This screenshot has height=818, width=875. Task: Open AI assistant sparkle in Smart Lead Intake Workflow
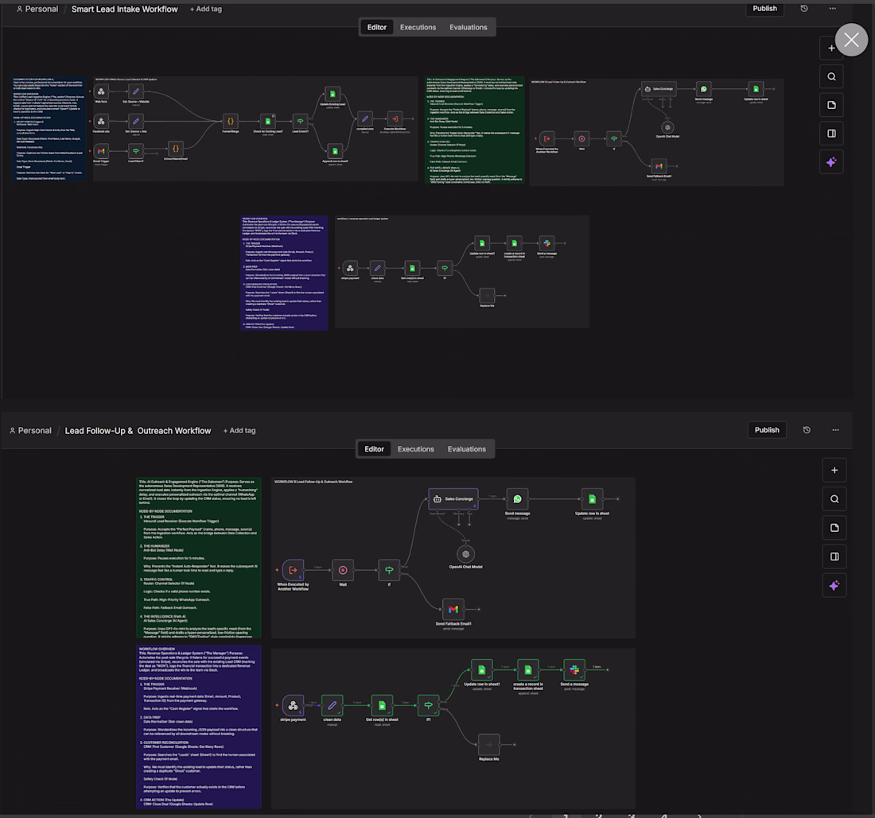(831, 162)
